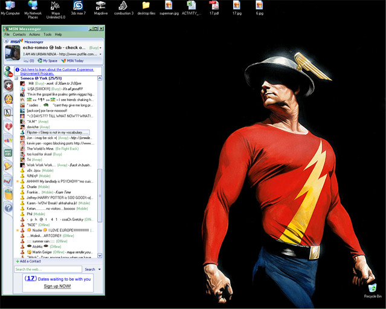Click contact list scrollbar up arrow
386x309 pixels.
click(100, 78)
